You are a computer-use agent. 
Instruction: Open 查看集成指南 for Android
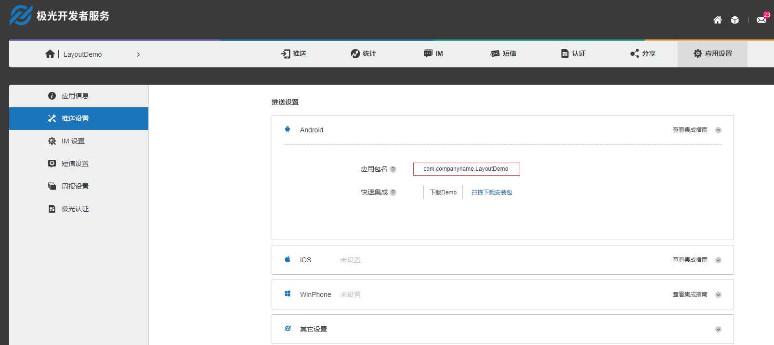pos(690,130)
